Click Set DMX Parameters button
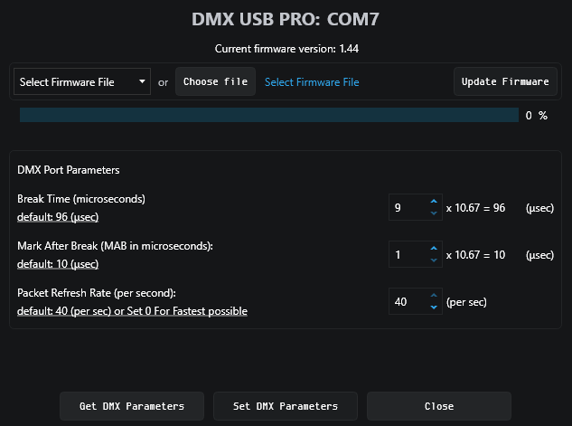 (x=286, y=406)
